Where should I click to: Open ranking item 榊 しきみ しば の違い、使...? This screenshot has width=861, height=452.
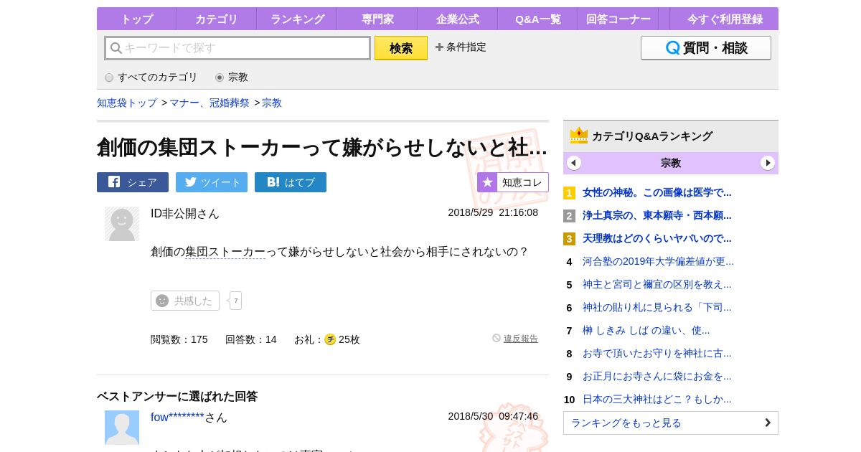coord(646,330)
